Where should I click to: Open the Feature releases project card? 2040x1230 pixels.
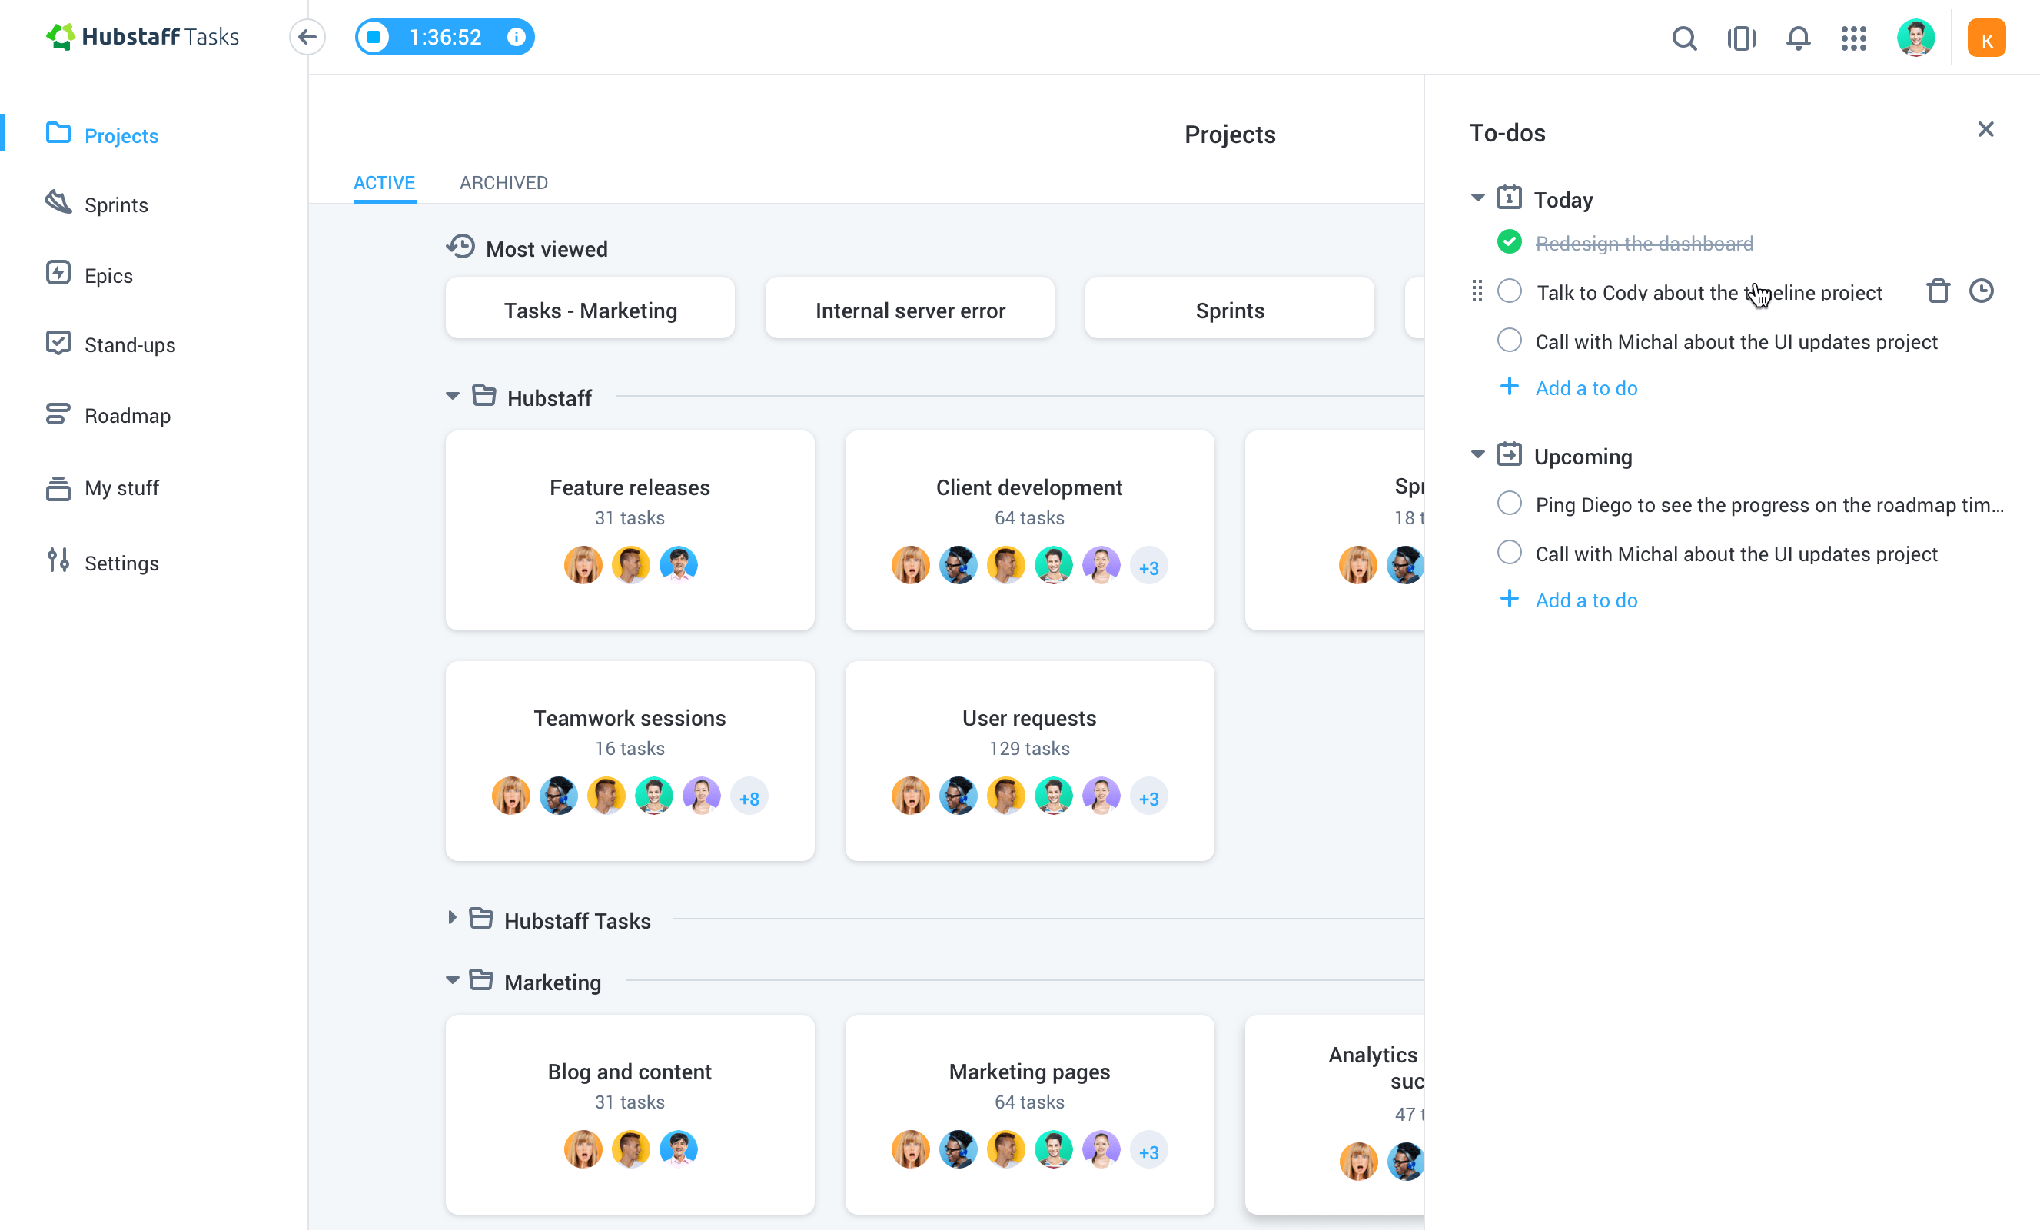click(x=630, y=530)
